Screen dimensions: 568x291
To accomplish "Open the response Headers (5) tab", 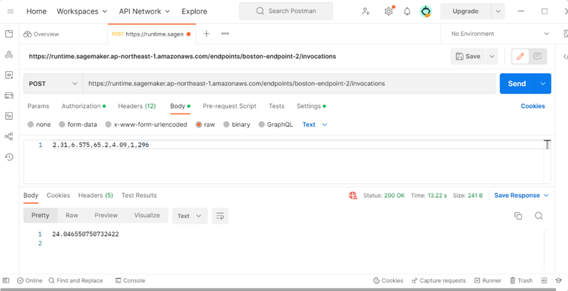I will tap(96, 195).
